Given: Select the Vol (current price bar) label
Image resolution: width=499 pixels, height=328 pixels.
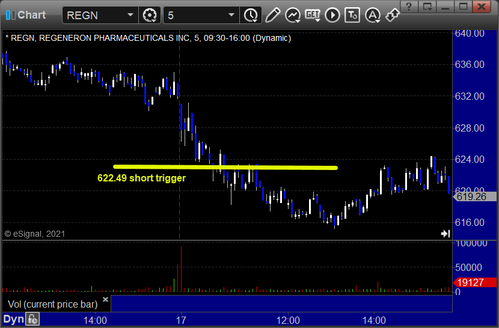Looking at the screenshot, I should tap(52, 304).
